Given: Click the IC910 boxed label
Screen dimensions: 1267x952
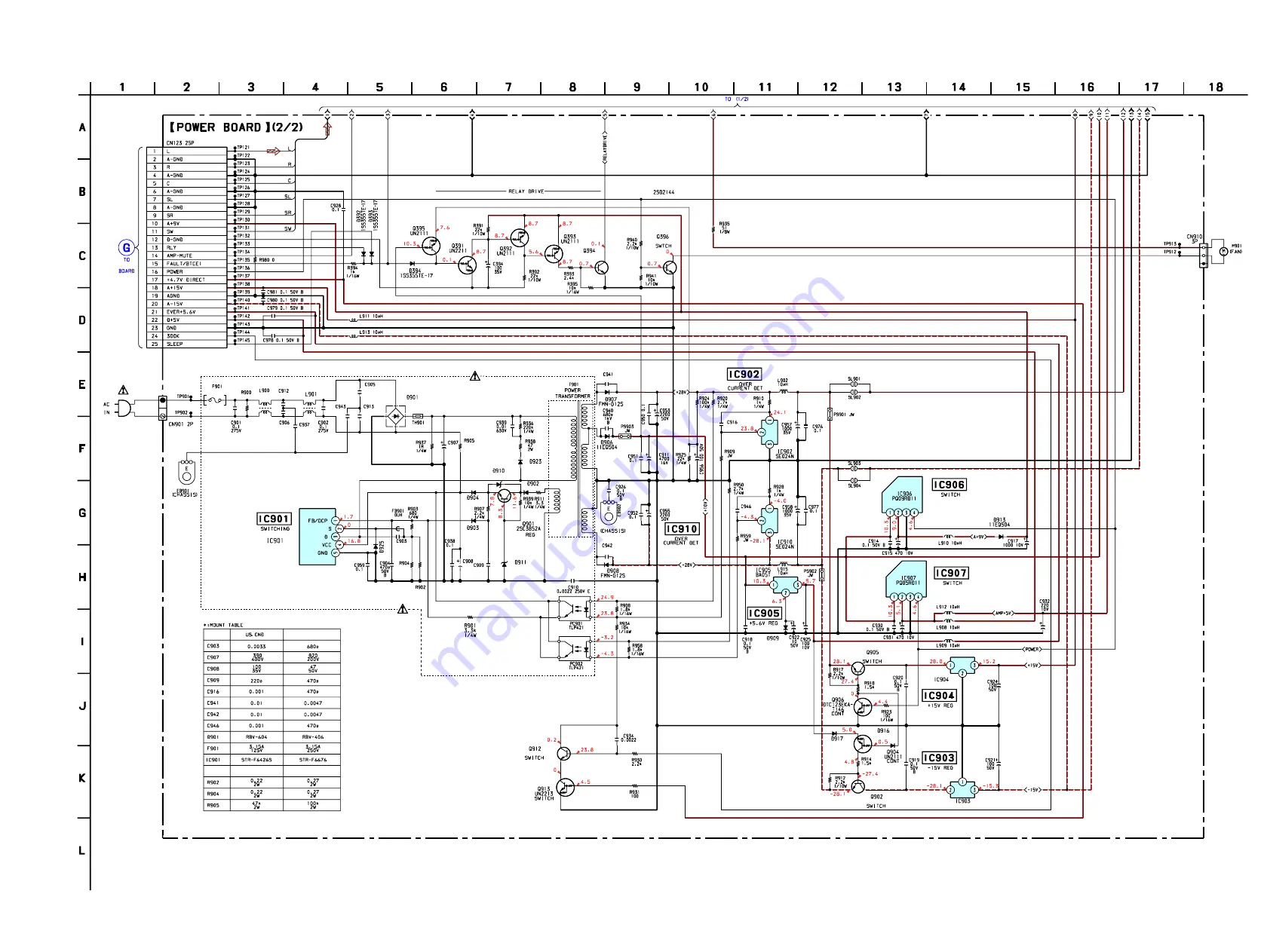Looking at the screenshot, I should [682, 529].
